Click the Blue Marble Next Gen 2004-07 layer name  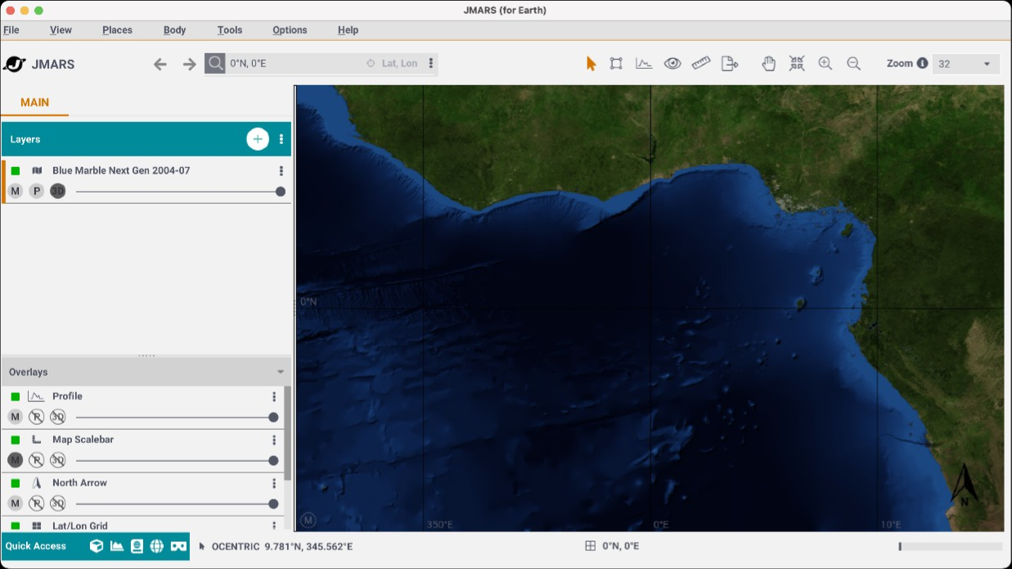coord(121,170)
